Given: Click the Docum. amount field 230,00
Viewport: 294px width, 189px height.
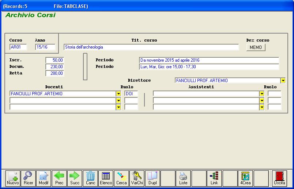Looking at the screenshot, I should 55,67.
